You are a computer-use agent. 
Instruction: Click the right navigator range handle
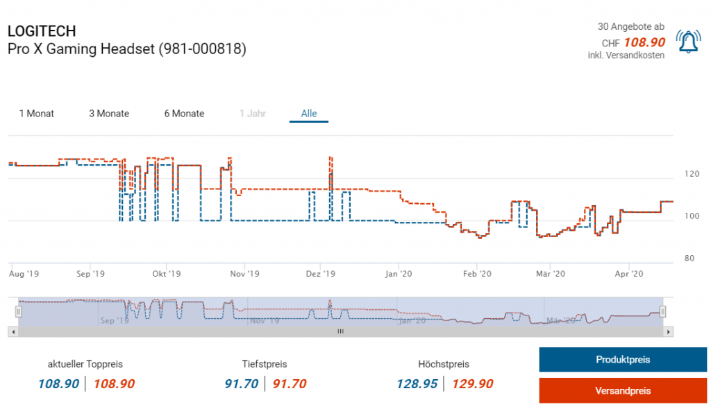pyautogui.click(x=662, y=312)
